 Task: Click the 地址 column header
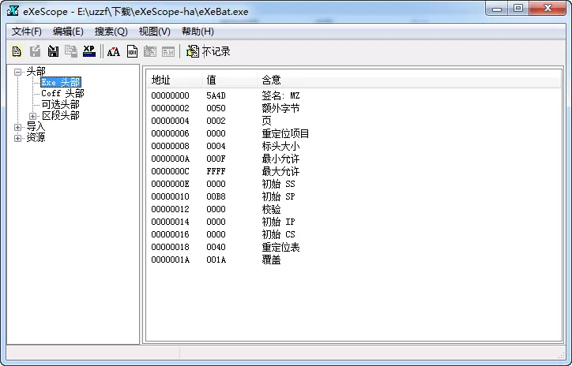pyautogui.click(x=174, y=80)
